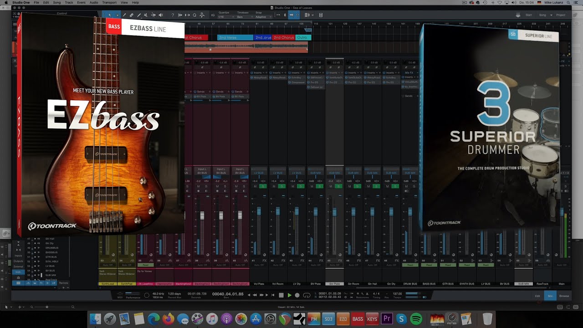
Task: Select the Range tool
Action: (x=117, y=15)
